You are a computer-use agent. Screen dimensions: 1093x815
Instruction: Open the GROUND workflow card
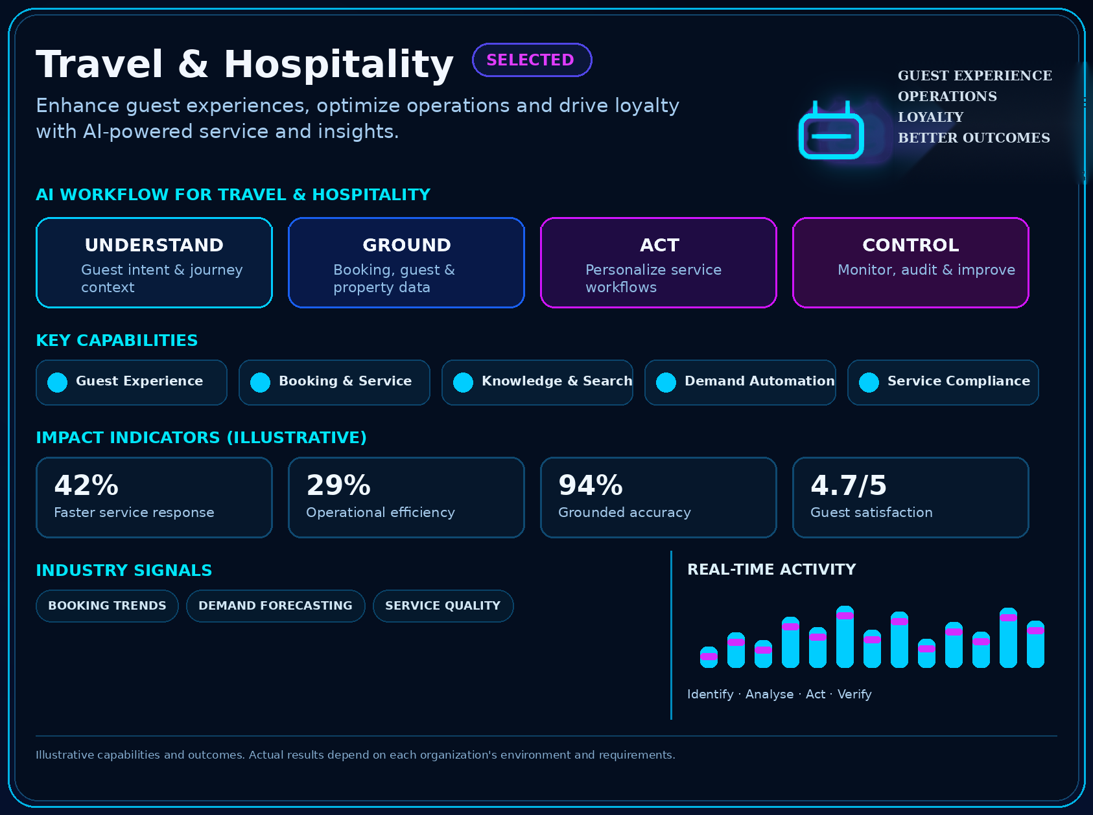click(x=406, y=262)
